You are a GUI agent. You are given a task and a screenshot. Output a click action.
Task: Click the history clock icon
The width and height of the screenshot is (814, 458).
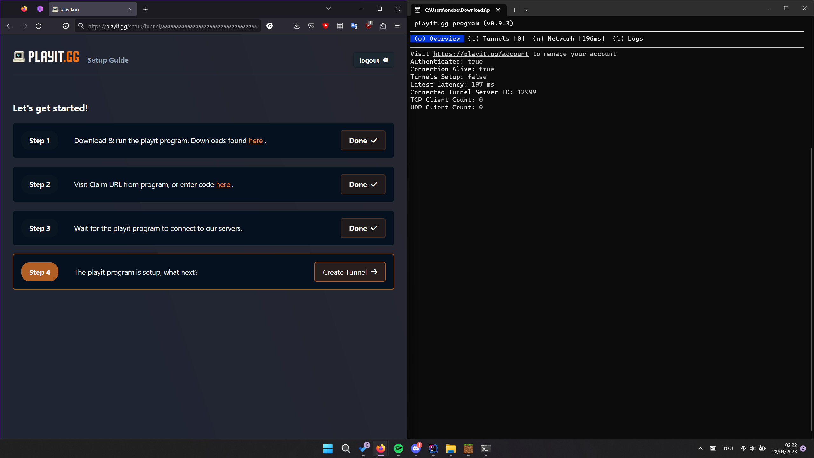point(66,26)
